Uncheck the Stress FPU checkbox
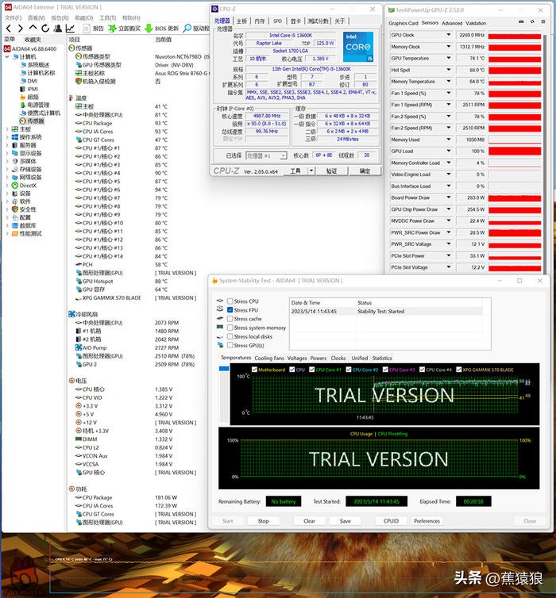Screen dimensions: 556x598 [x=230, y=310]
